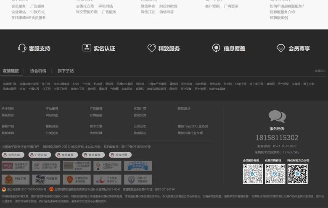Open the 关于阿仪 footer link

(8, 109)
